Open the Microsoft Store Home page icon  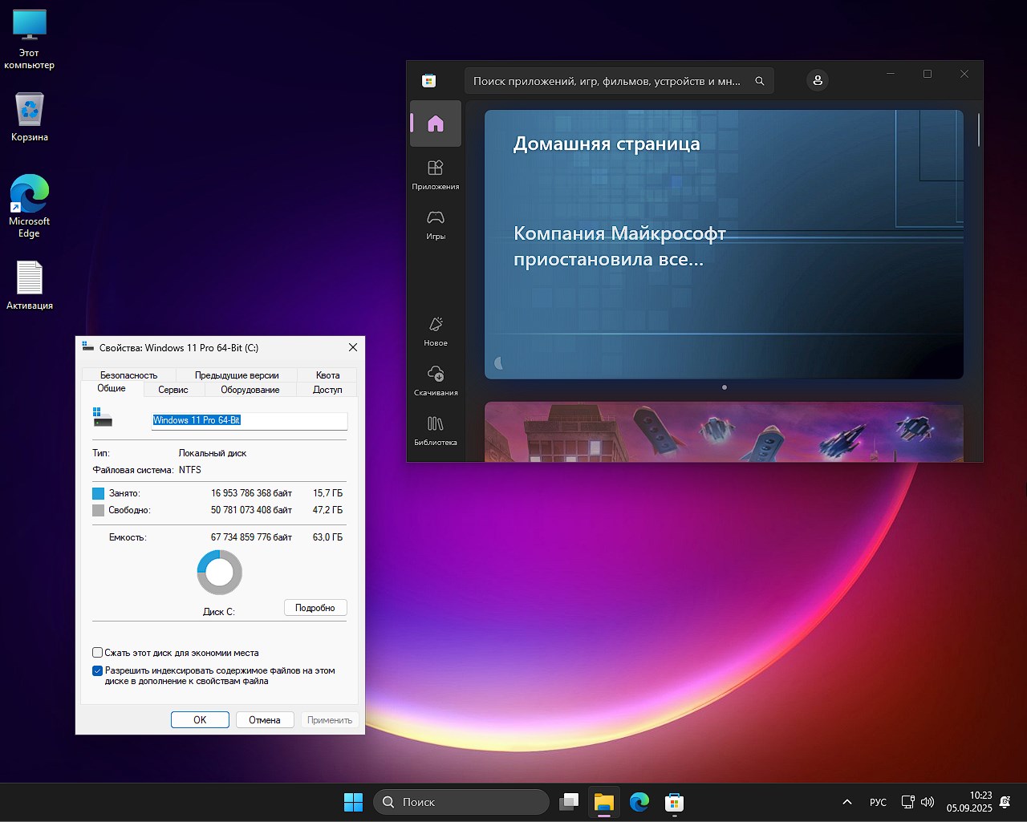click(435, 124)
